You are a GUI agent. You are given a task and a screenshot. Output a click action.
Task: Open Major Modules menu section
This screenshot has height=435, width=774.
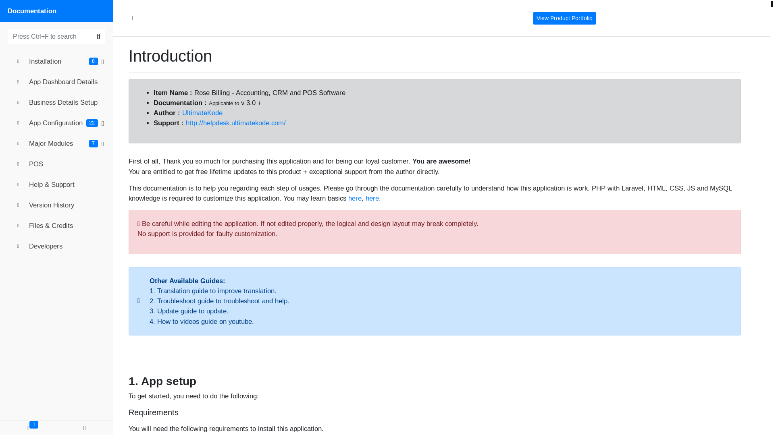click(x=56, y=143)
